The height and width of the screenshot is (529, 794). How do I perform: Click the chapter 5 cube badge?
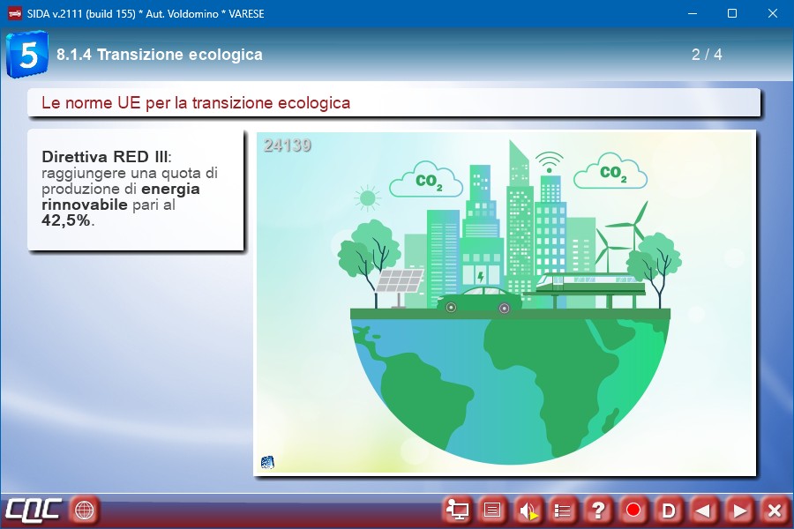click(x=27, y=55)
